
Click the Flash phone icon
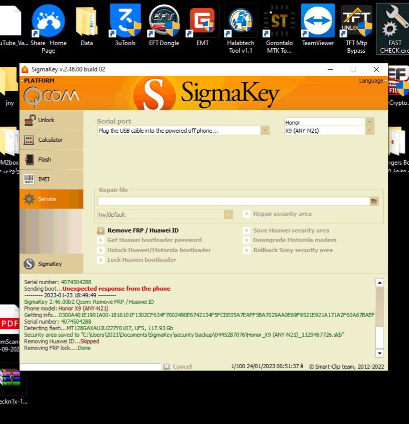coord(29,160)
